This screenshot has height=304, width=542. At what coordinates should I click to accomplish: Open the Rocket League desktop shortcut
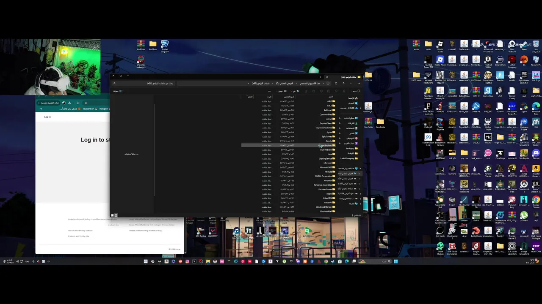pos(165,46)
